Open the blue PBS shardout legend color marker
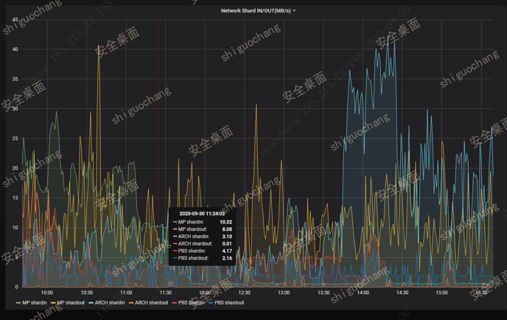507x320 pixels. coord(210,303)
